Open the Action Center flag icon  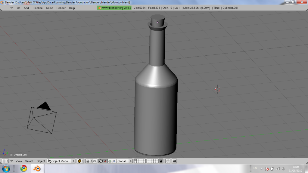coord(267,169)
